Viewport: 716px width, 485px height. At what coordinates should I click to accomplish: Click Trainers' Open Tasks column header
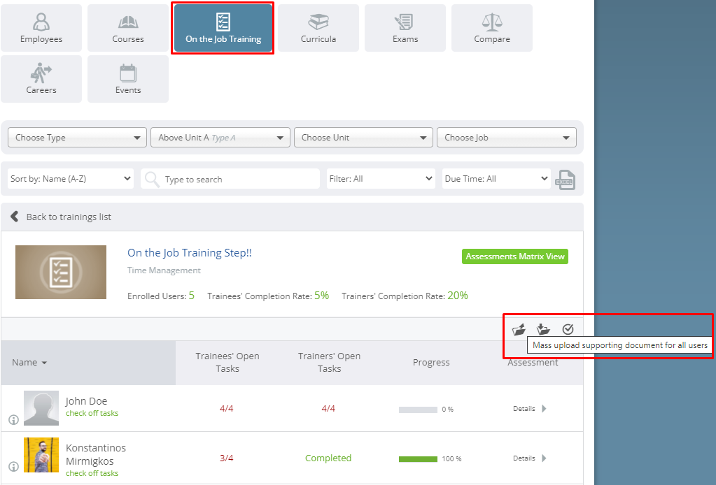click(x=329, y=363)
